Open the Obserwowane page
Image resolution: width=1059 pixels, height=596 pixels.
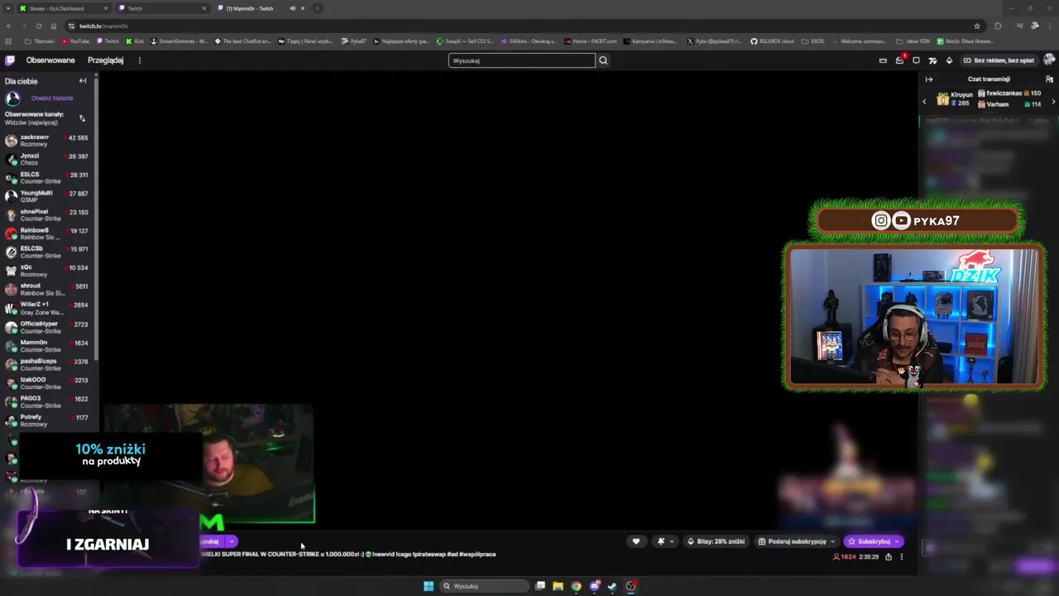tap(50, 60)
